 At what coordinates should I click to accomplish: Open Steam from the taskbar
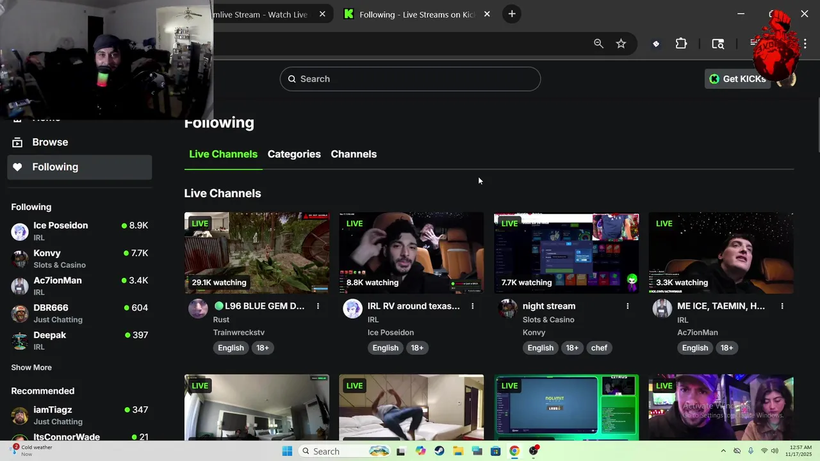pos(439,451)
